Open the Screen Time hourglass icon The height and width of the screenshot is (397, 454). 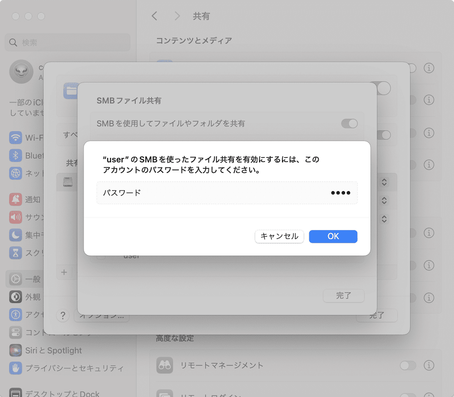click(15, 253)
